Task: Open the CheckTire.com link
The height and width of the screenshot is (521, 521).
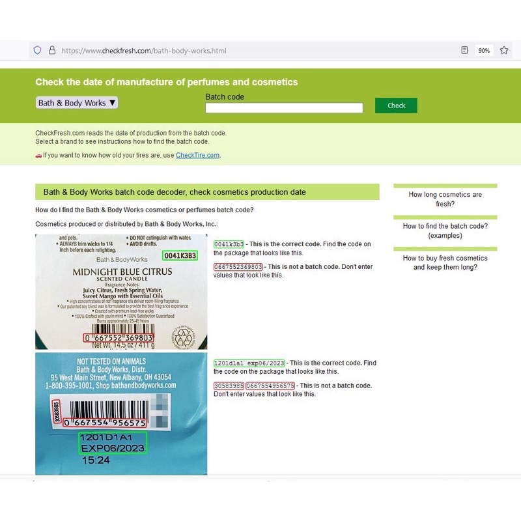Action: pos(197,155)
